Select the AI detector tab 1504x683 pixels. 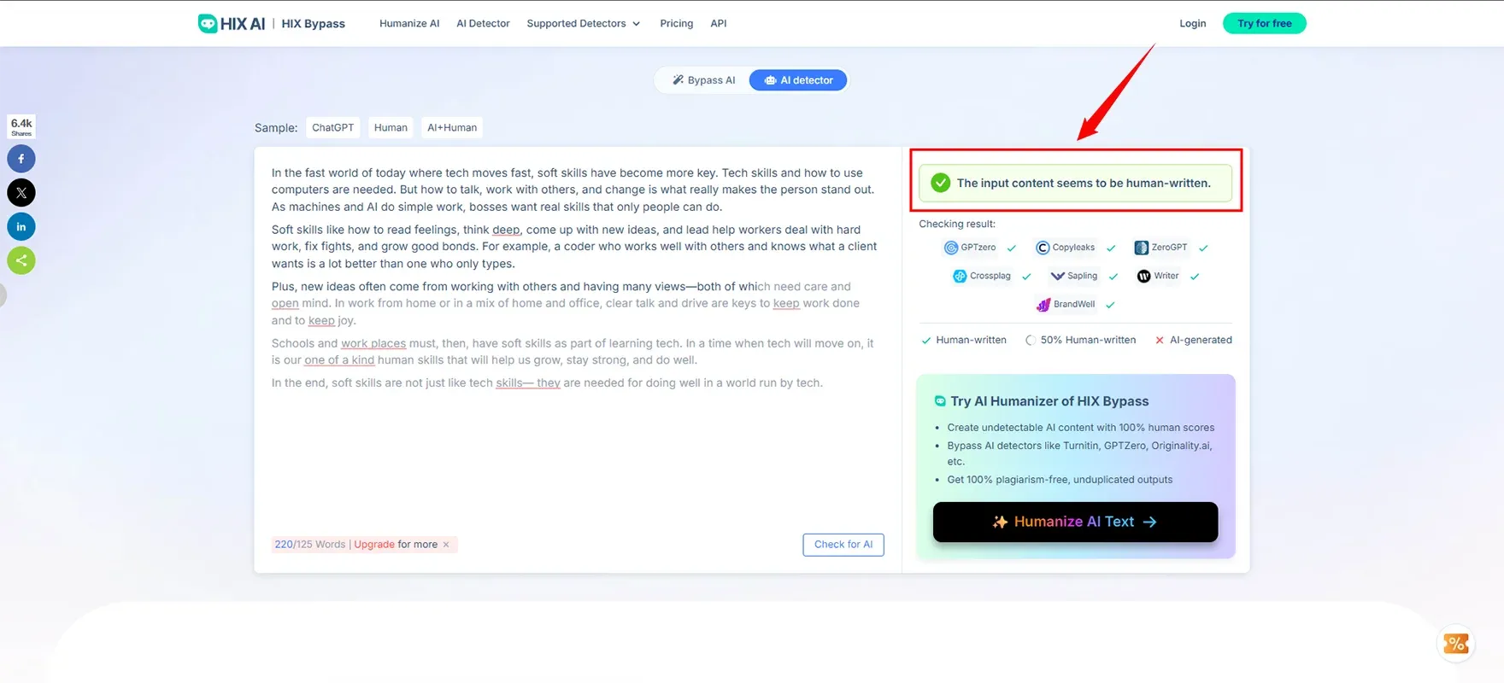(x=798, y=80)
